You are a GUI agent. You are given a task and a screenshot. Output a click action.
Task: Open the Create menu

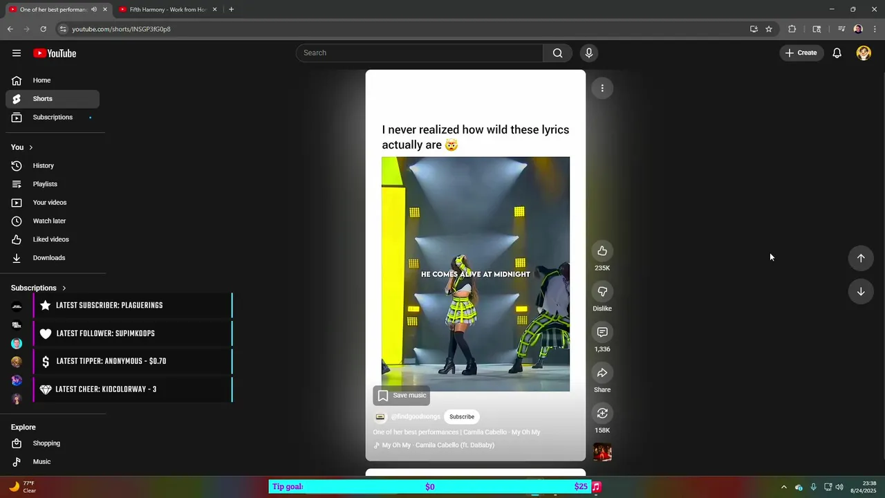(x=801, y=53)
